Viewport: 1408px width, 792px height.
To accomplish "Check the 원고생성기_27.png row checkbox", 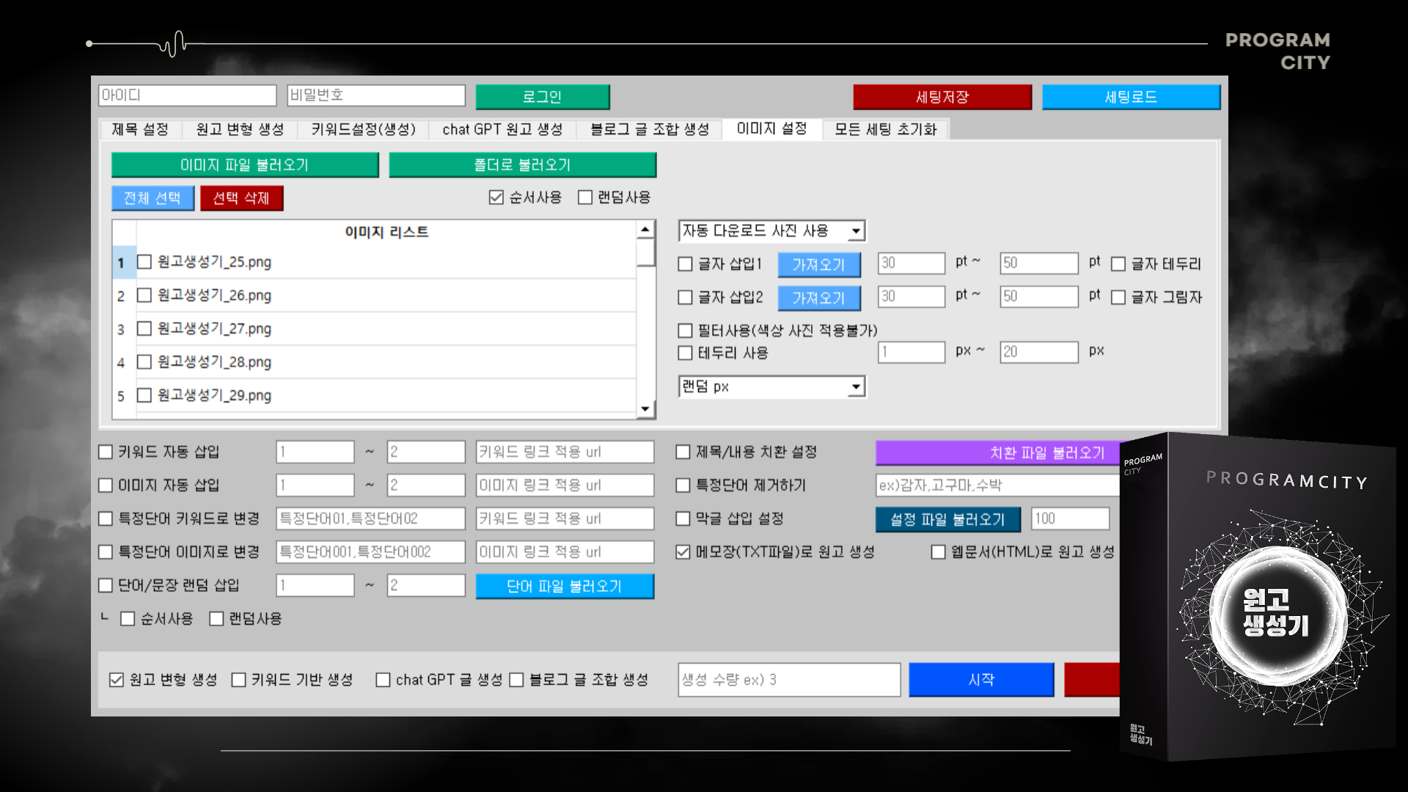I will point(144,329).
